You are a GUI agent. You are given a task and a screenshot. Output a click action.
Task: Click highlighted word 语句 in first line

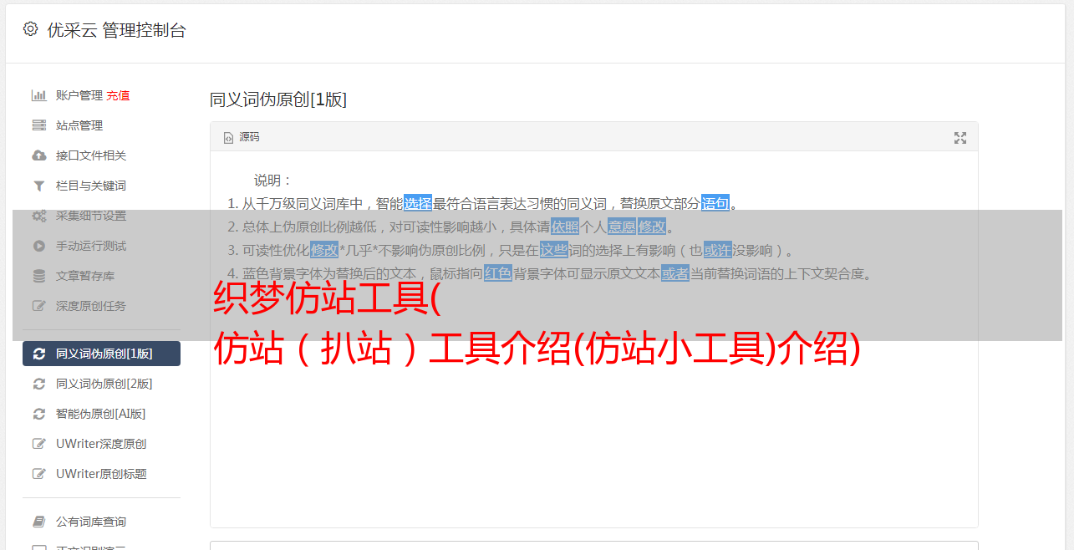pos(715,203)
